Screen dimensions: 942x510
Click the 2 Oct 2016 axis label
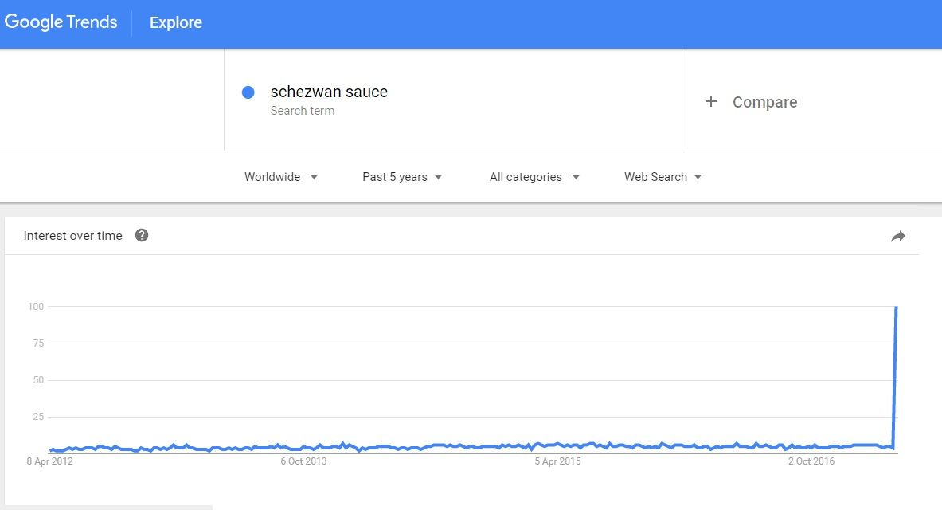pos(811,461)
